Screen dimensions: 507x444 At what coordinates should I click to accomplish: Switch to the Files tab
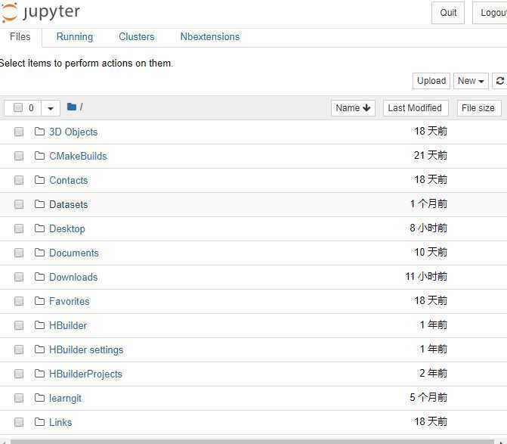pos(20,37)
